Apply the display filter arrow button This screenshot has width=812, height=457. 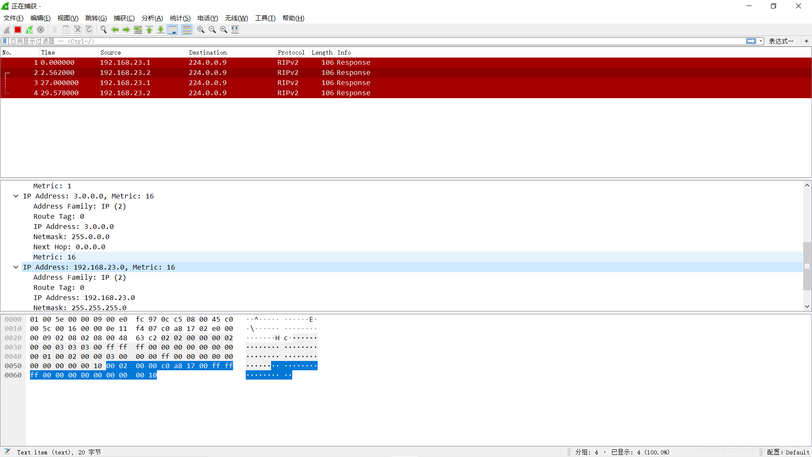pyautogui.click(x=751, y=41)
